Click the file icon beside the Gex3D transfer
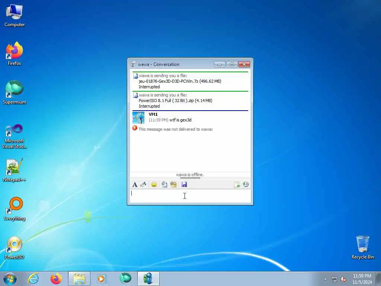 point(135,76)
